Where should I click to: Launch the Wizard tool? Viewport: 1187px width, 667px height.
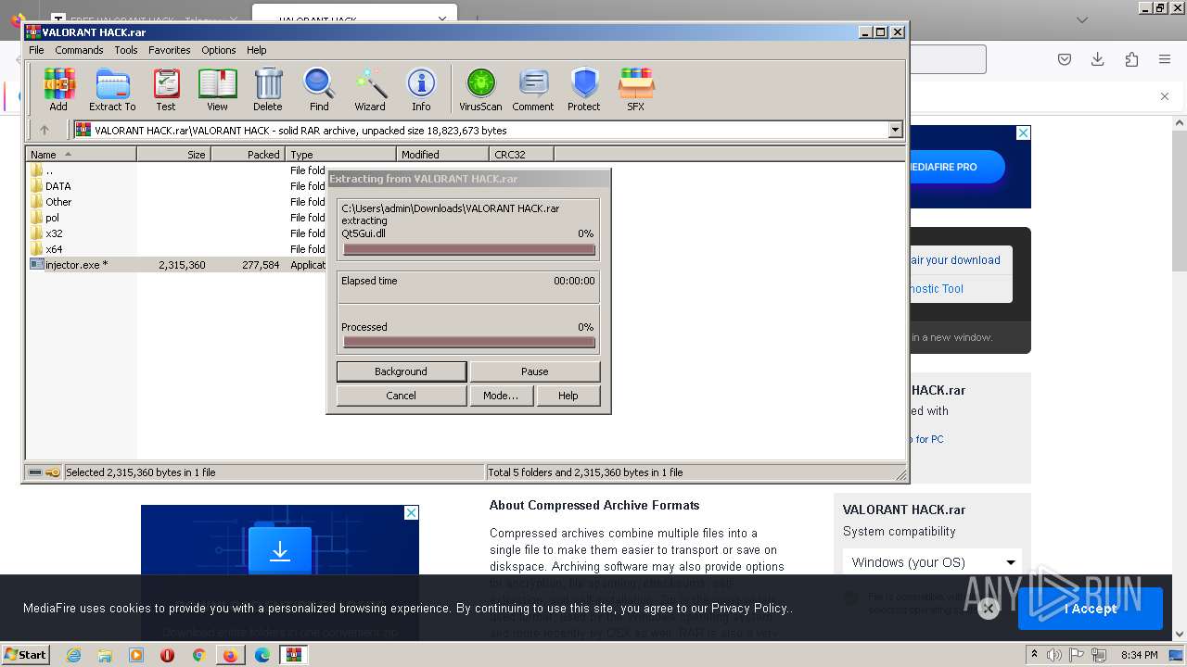(370, 90)
